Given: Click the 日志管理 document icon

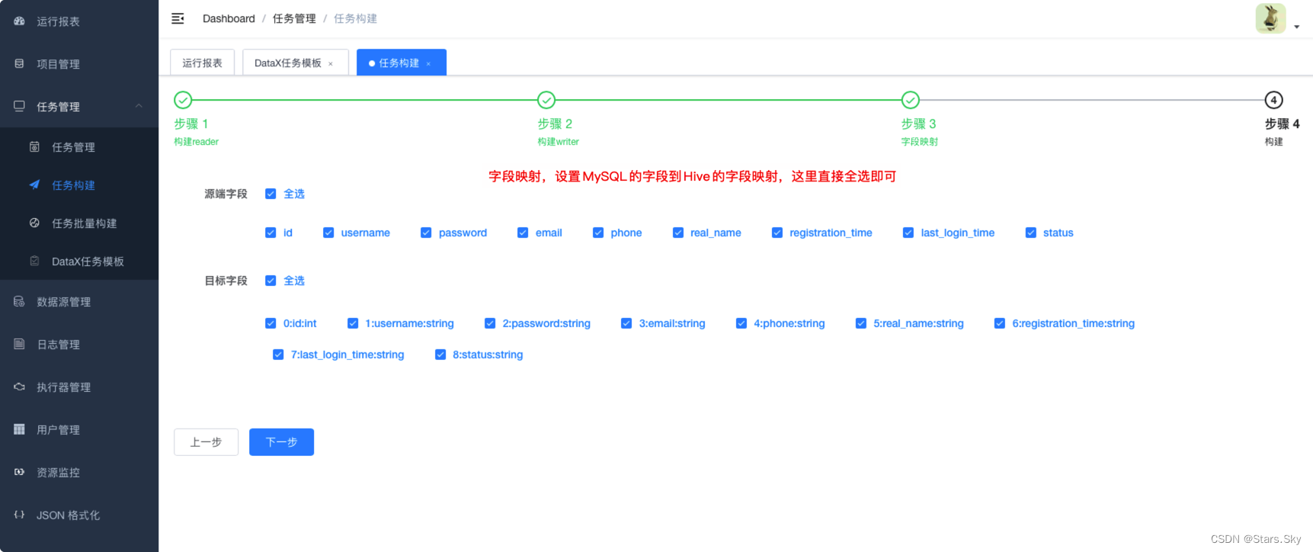Looking at the screenshot, I should pos(19,344).
